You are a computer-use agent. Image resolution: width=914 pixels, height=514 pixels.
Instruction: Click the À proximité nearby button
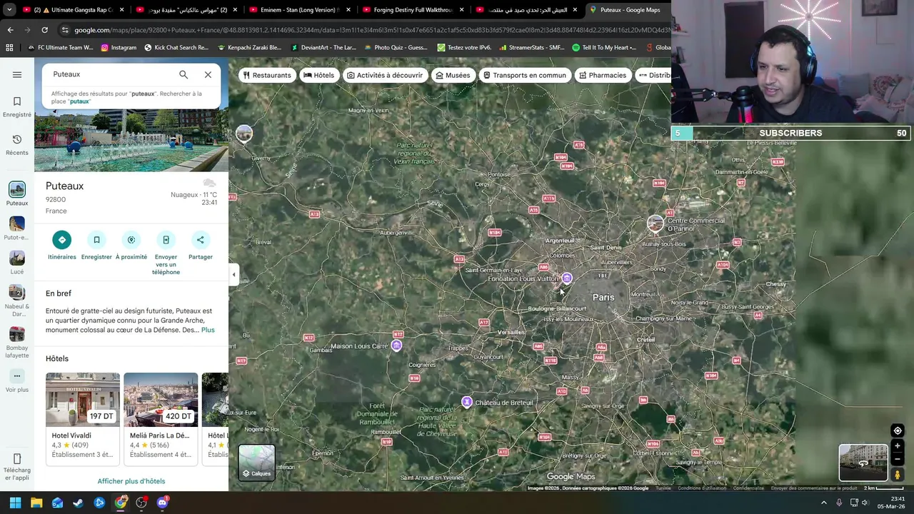pos(131,246)
